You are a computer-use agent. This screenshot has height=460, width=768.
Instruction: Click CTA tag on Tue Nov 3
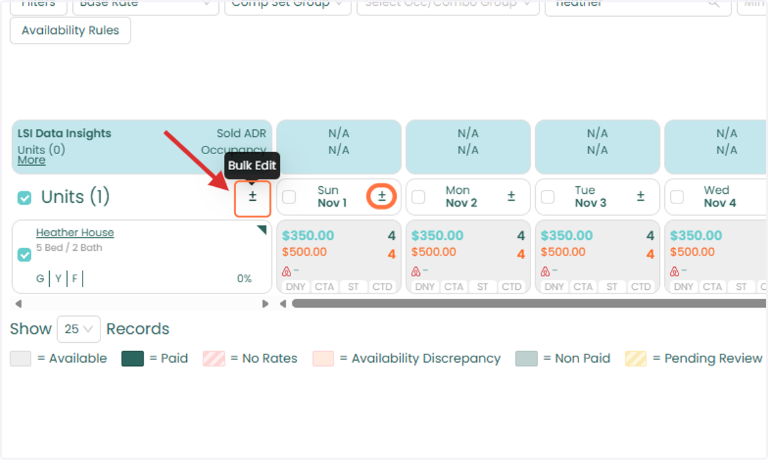[x=583, y=287]
